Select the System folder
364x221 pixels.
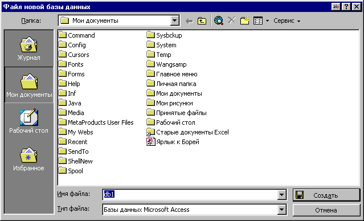[x=162, y=45]
